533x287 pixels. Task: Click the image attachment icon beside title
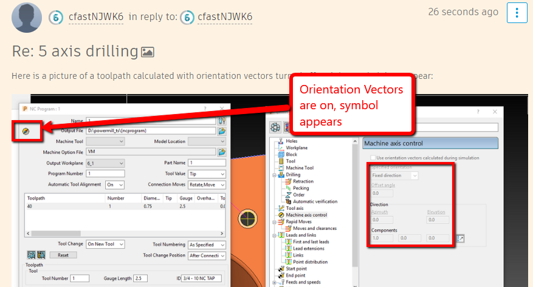pos(148,52)
